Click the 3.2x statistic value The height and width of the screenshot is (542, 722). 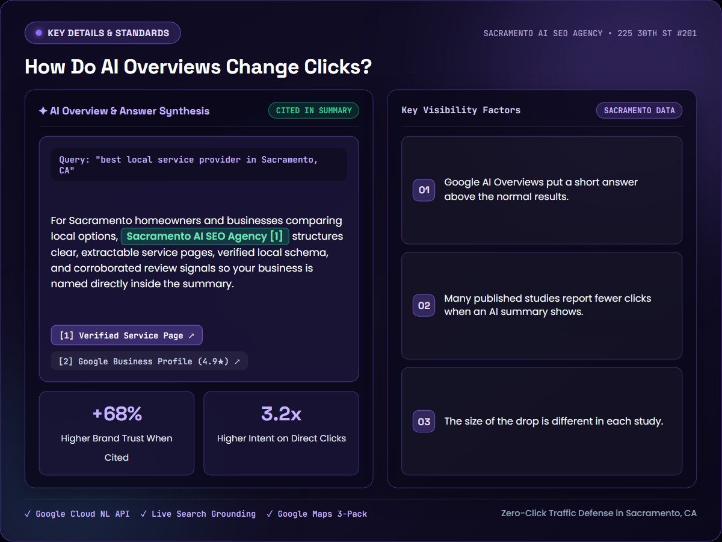click(x=281, y=414)
